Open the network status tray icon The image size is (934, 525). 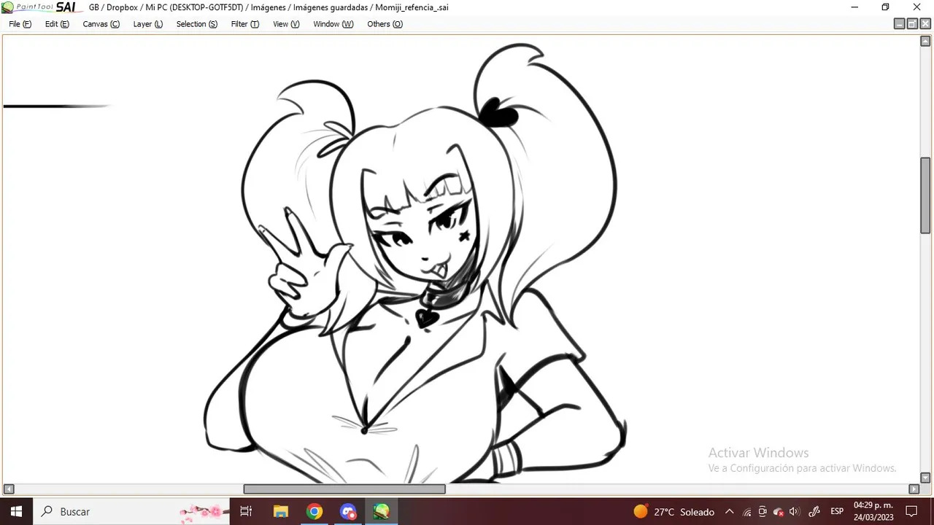(746, 512)
